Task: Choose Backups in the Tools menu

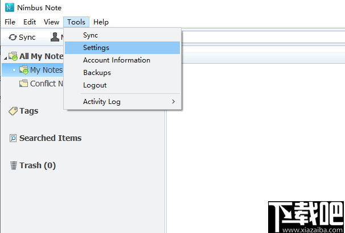Action: 122,73
